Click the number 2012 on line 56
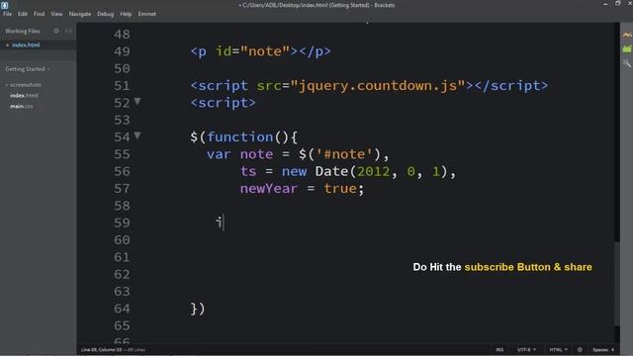The image size is (633, 356). point(374,171)
